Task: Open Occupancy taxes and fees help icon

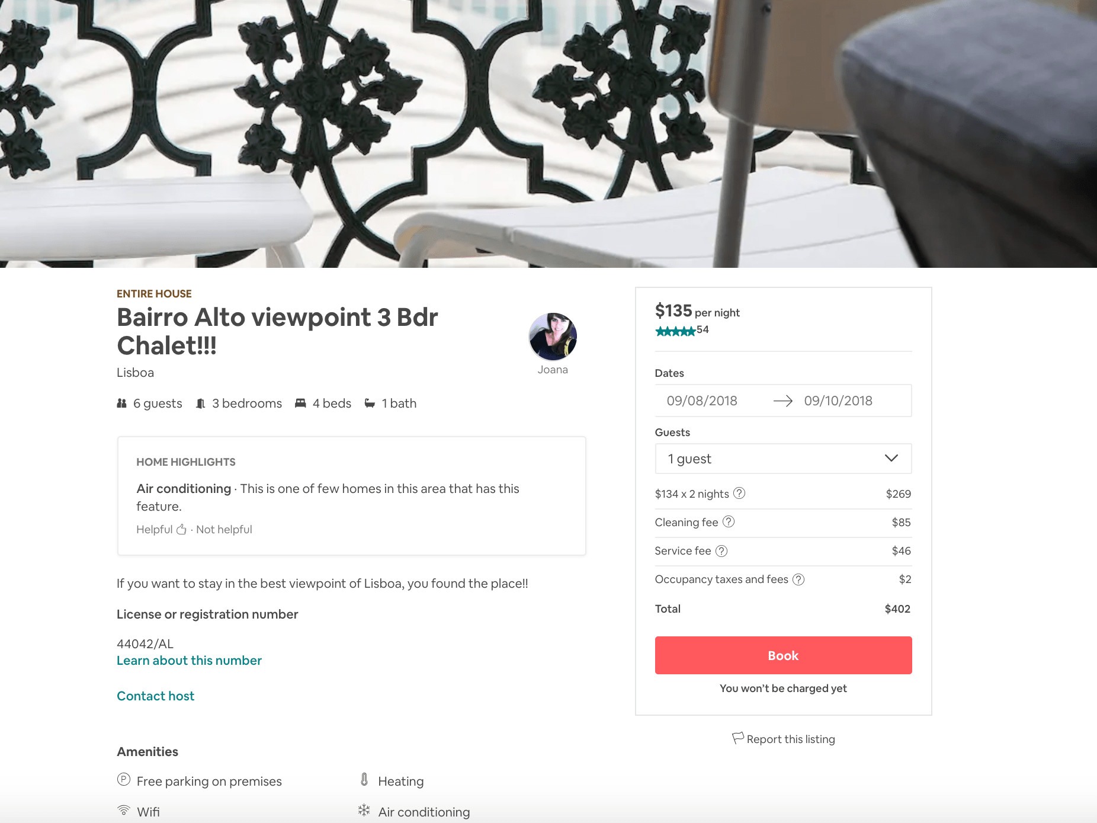Action: (798, 579)
